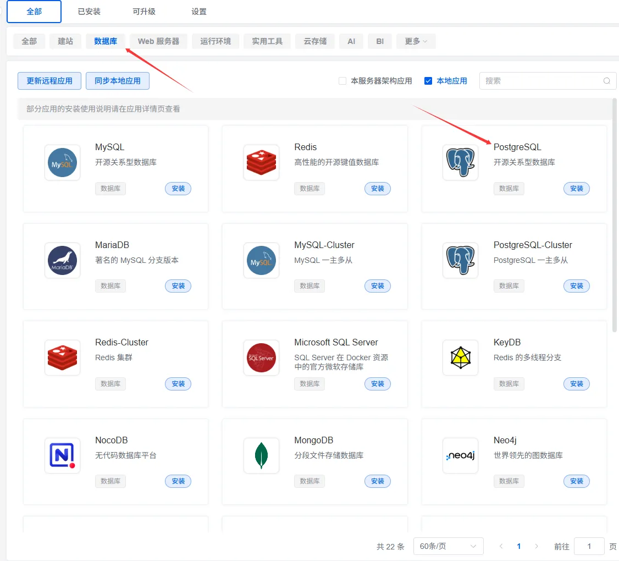This screenshot has width=619, height=561.
Task: Click the KeyDB yellow polygon icon
Action: pyautogui.click(x=460, y=358)
